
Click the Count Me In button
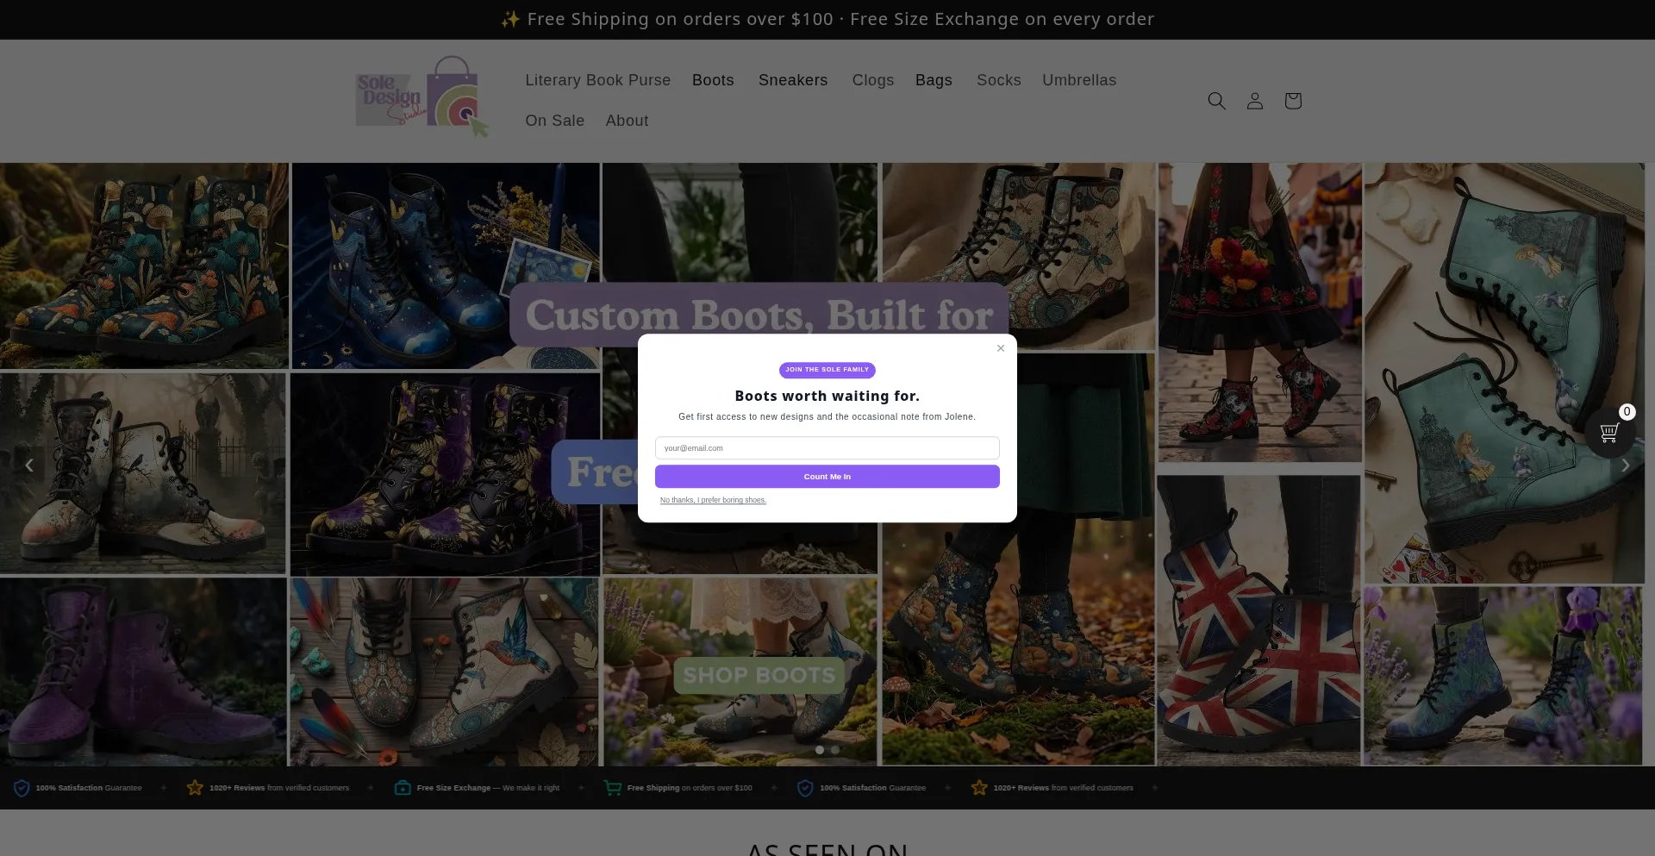pyautogui.click(x=827, y=477)
